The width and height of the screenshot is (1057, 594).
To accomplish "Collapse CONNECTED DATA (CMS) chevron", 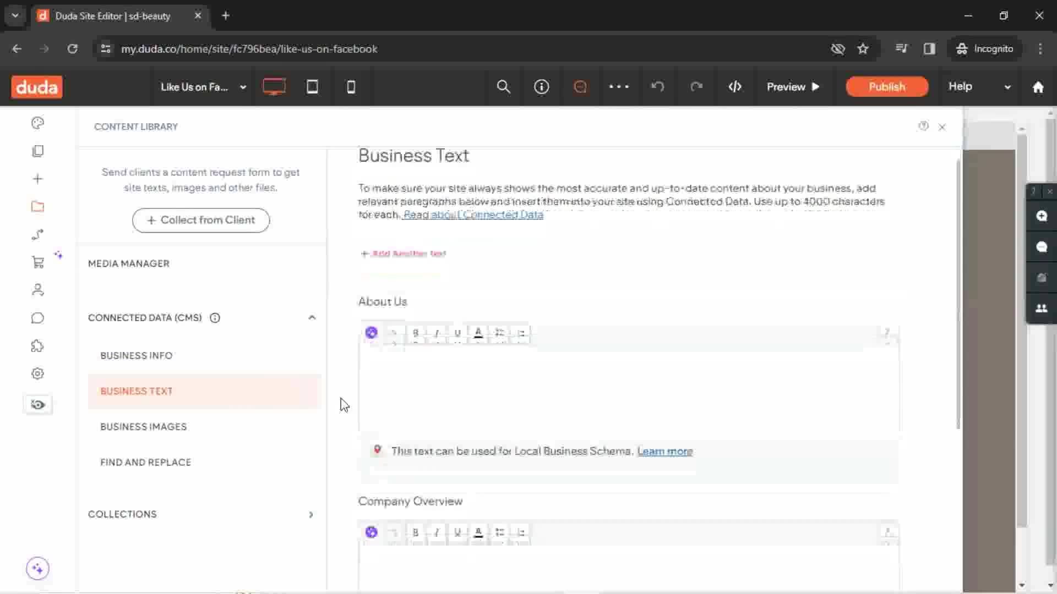I will (312, 318).
